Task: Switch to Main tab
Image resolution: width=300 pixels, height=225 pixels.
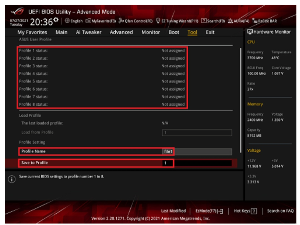Action: (61, 32)
